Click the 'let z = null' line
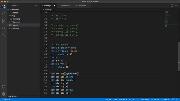Screen dimensions: 180x101 coord(58,61)
